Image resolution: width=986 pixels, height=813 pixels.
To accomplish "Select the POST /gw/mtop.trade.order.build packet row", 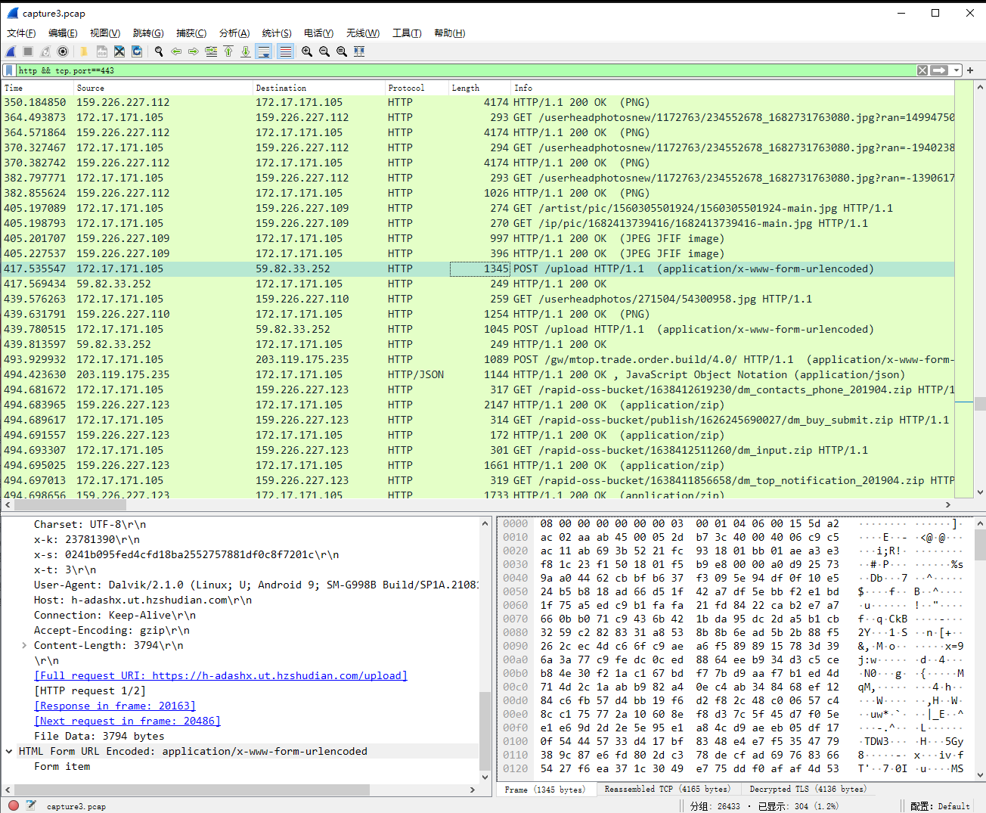I will (478, 359).
